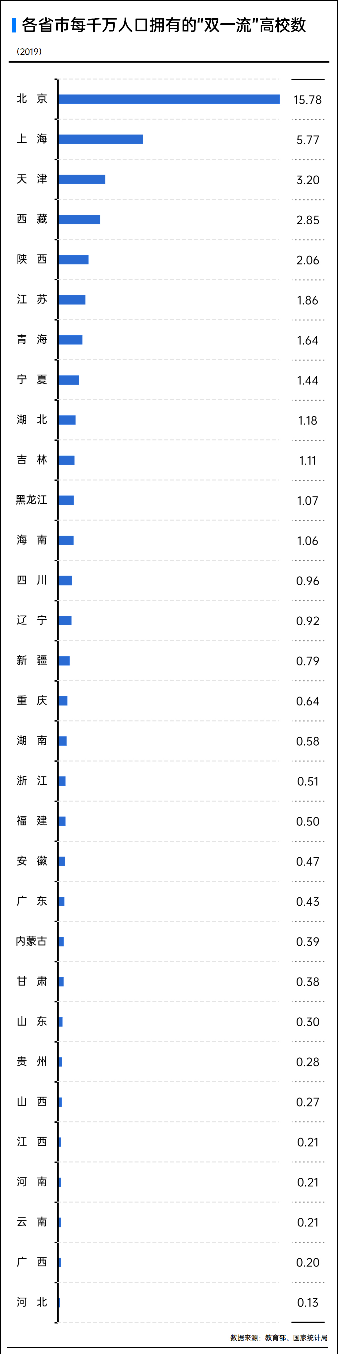Viewport: 338px width, 1354px height.
Task: Select the 天津 row label
Action: coord(32,179)
